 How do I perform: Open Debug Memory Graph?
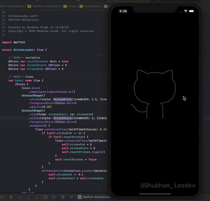click(x=54, y=197)
